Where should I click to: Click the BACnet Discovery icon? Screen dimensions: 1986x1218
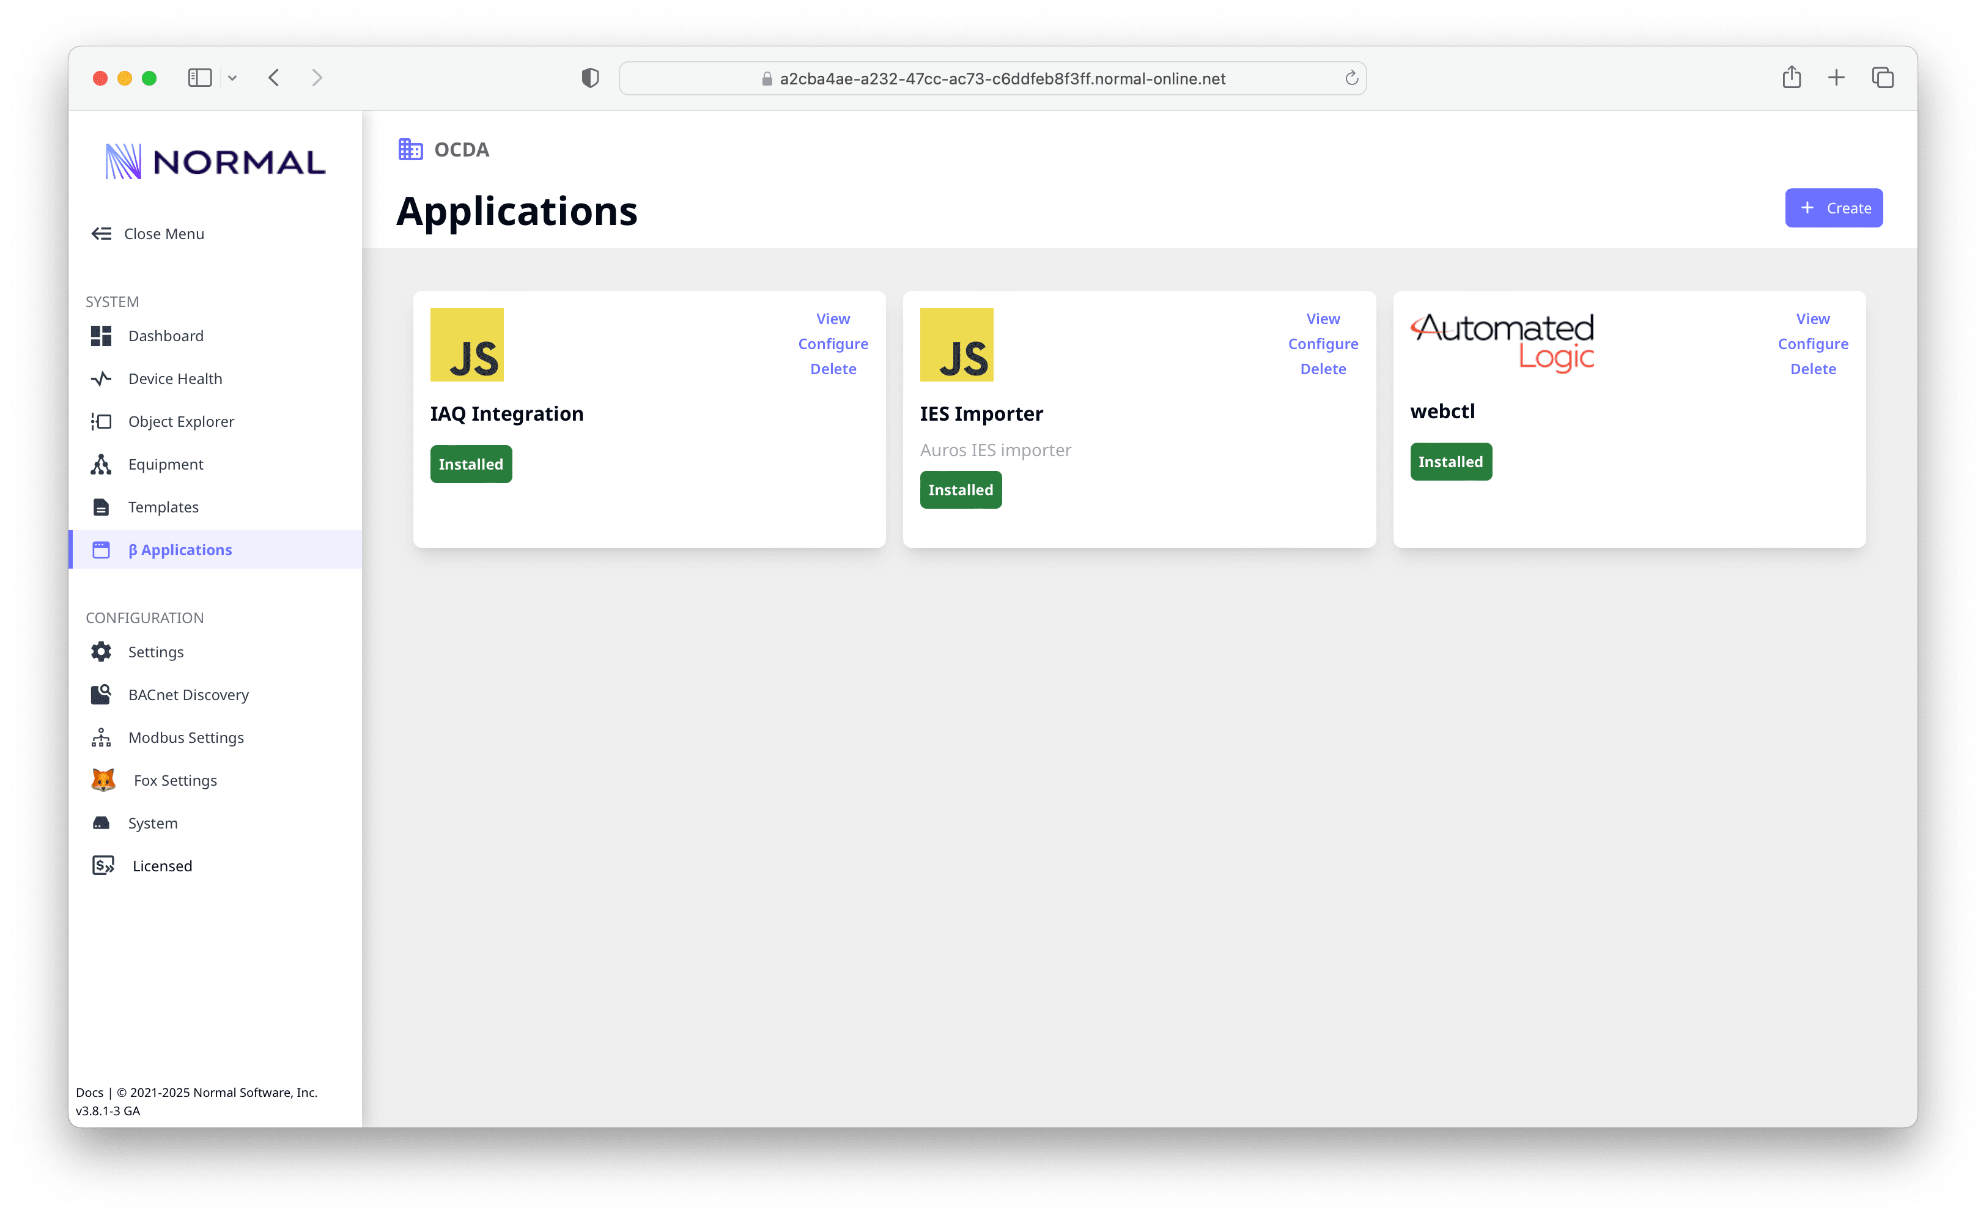(102, 695)
